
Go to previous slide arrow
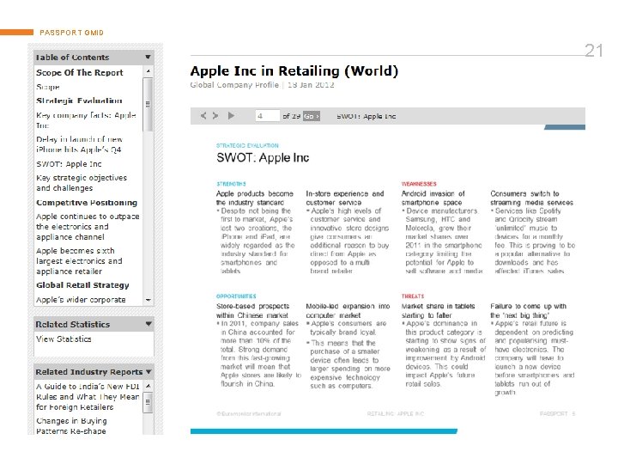click(x=203, y=116)
